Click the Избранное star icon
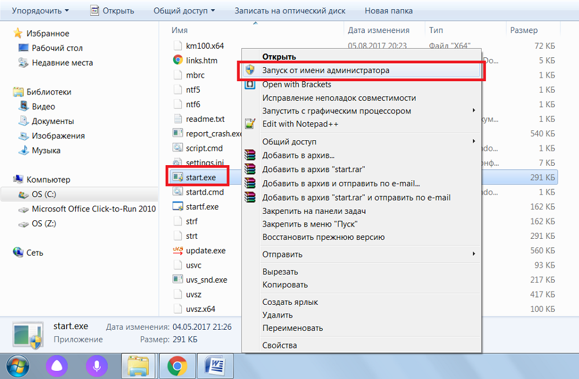The width and height of the screenshot is (579, 379). 18,33
